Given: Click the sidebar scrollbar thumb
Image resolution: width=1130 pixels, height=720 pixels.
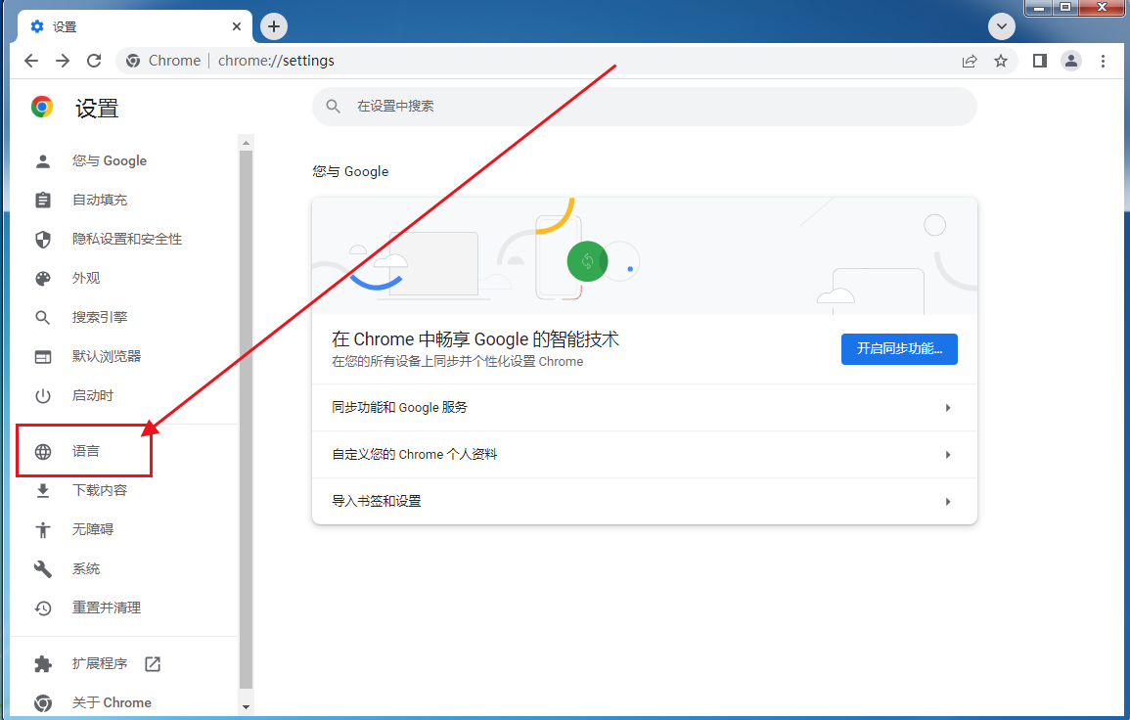Looking at the screenshot, I should pos(246,420).
